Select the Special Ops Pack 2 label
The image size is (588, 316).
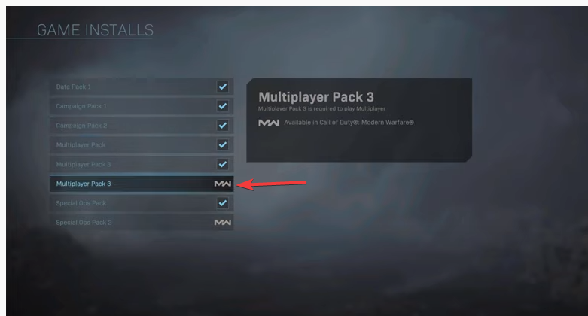coord(84,222)
